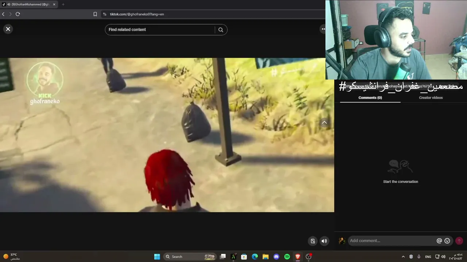Go forward in the browser

pyautogui.click(x=10, y=14)
